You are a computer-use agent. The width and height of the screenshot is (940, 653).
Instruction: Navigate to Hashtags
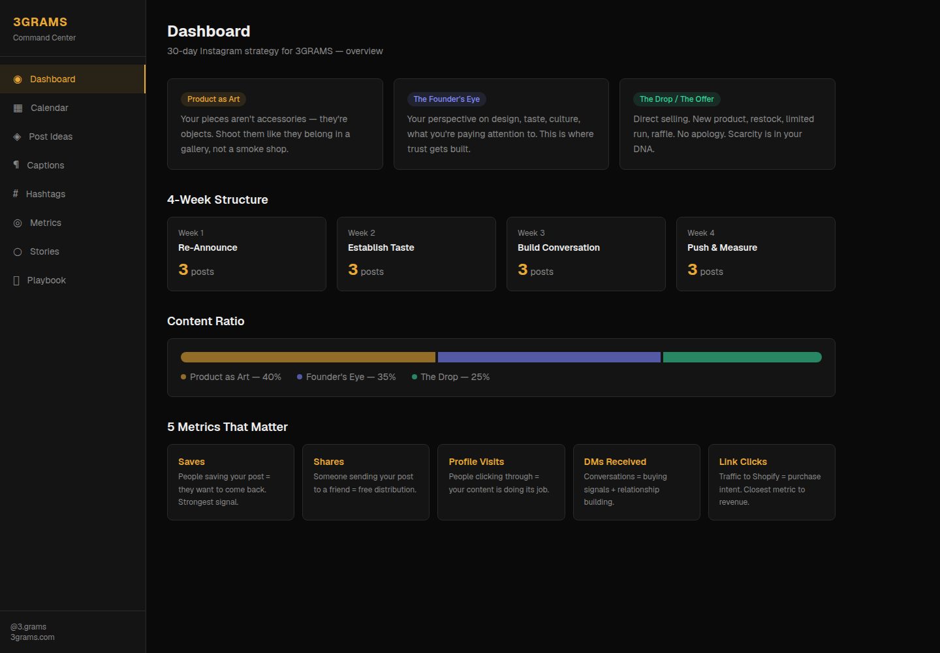click(72, 194)
